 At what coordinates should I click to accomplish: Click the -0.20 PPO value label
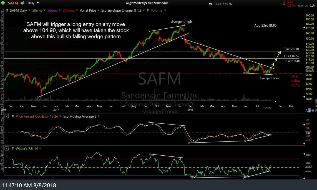point(308,133)
